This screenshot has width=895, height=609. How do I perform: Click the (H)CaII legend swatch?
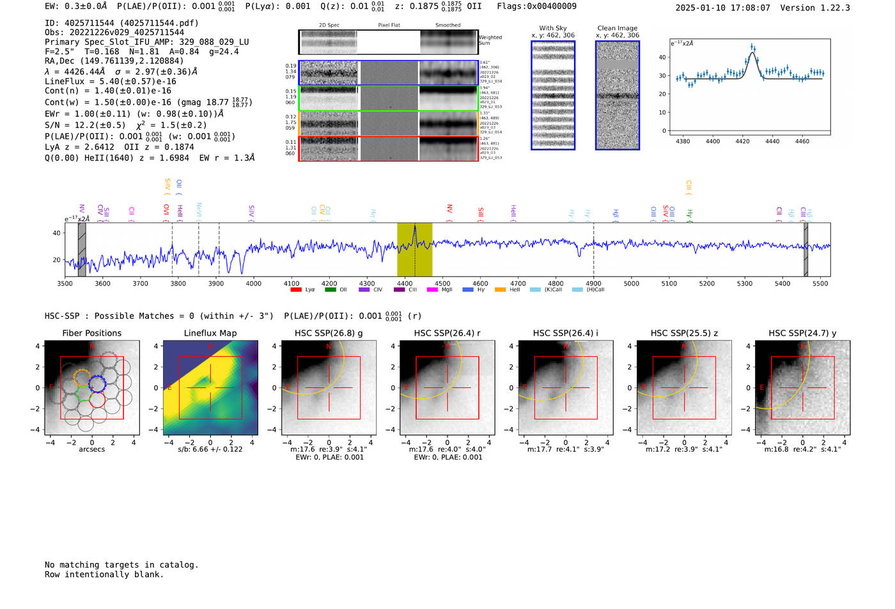(577, 289)
